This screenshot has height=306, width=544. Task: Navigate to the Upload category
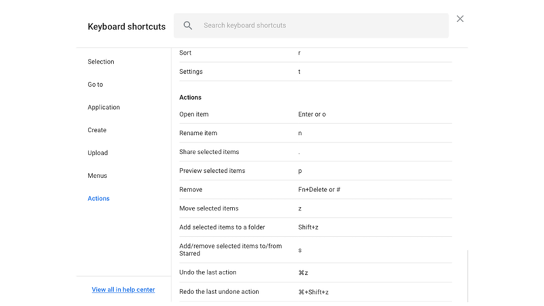97,153
